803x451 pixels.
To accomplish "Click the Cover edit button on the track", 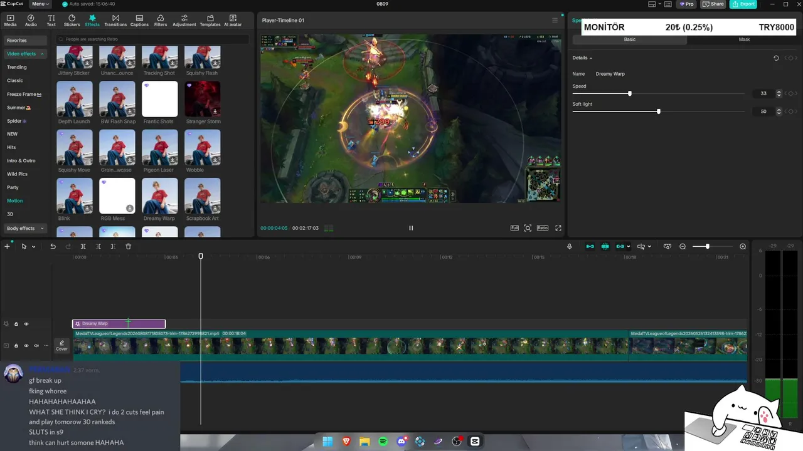I will click(x=61, y=346).
